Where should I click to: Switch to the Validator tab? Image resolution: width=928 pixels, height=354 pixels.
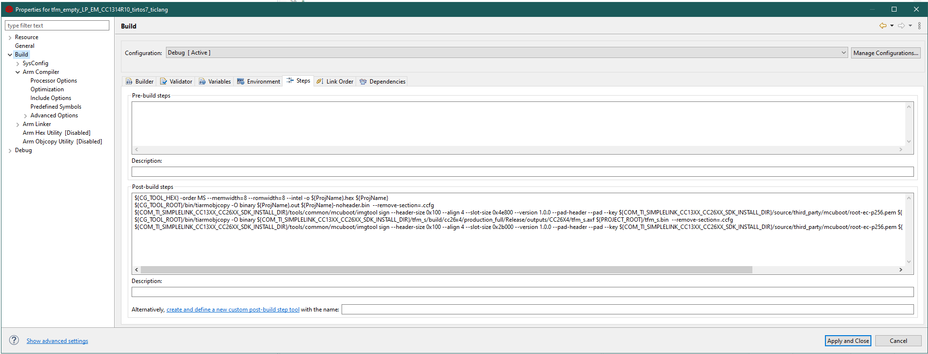click(x=176, y=82)
